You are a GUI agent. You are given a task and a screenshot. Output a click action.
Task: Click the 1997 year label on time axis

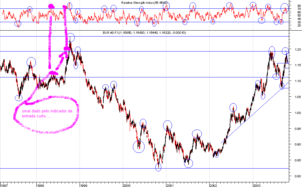[x=4, y=185]
